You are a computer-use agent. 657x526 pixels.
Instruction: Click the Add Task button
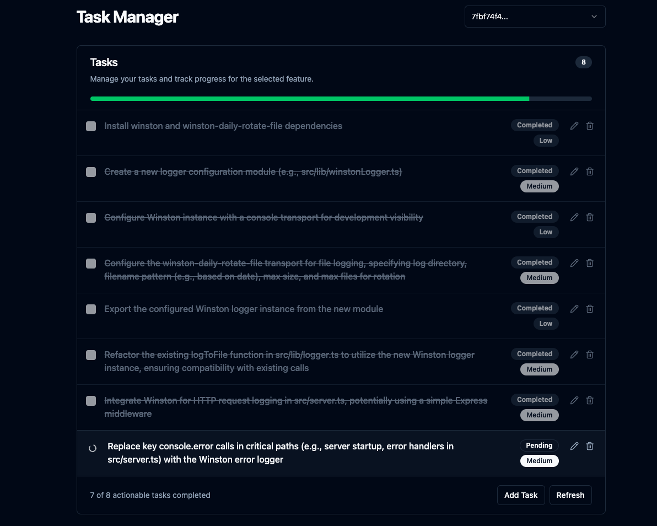520,495
